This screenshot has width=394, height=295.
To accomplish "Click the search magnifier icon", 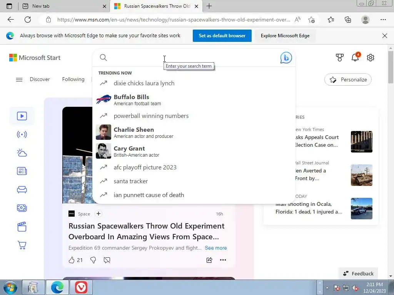I will pos(103,58).
